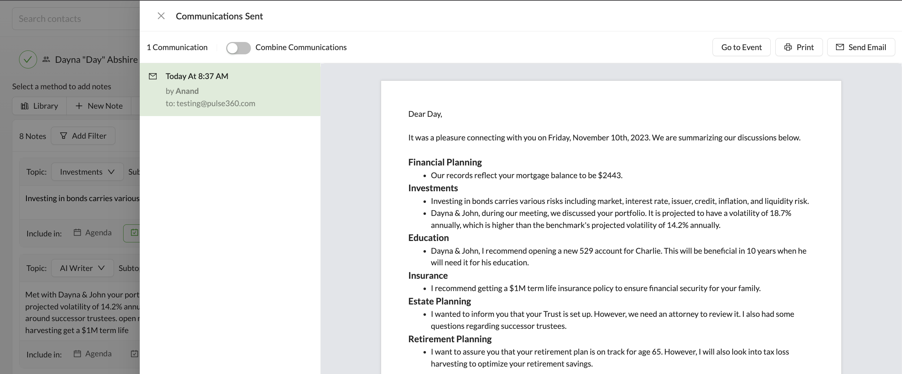Click envelope icon beside Today At 8:37 AM
902x374 pixels.
click(x=153, y=76)
